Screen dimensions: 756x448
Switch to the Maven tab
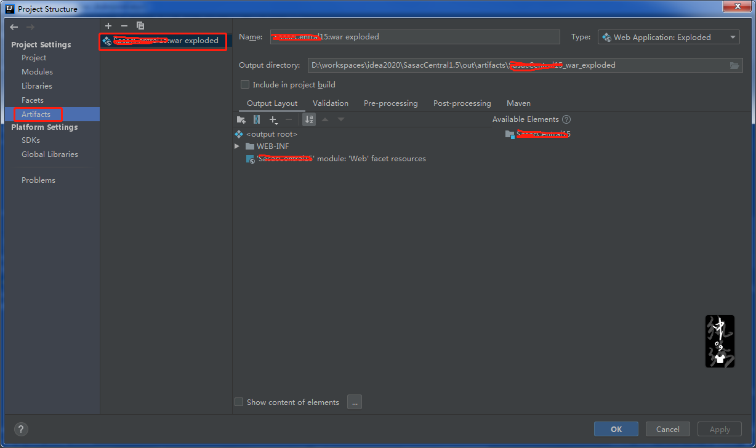pos(518,103)
